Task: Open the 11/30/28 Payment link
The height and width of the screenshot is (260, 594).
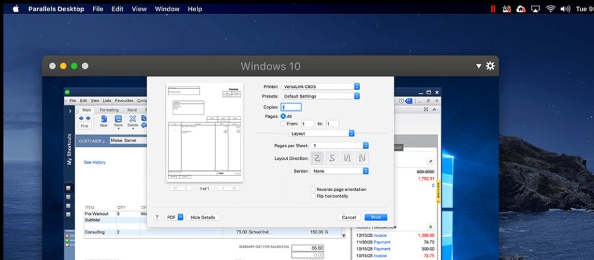Action: click(x=382, y=242)
